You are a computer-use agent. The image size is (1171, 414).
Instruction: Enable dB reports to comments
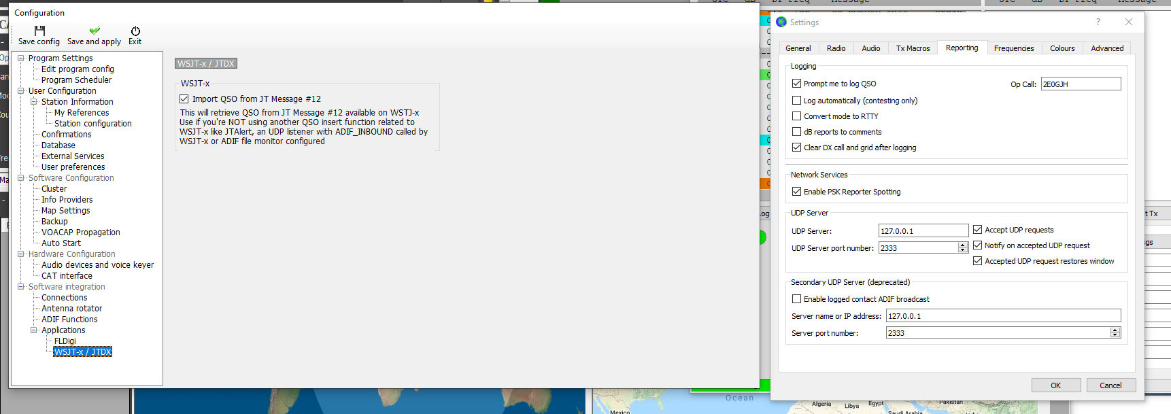[x=796, y=132]
